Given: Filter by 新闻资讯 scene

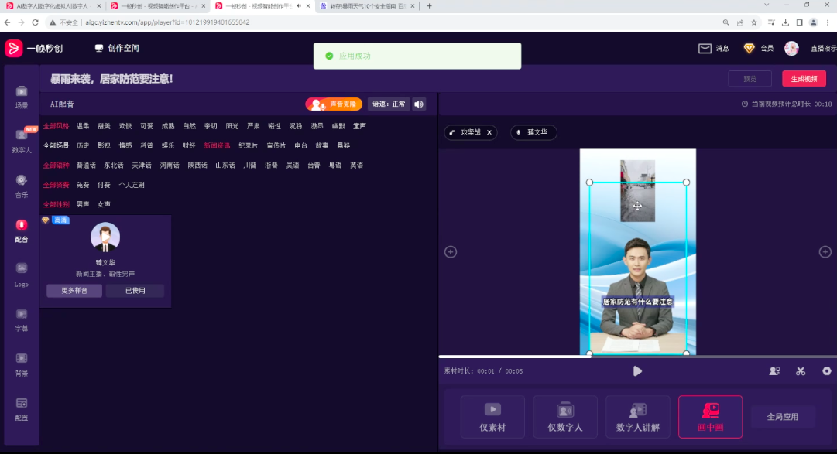Looking at the screenshot, I should click(x=217, y=145).
